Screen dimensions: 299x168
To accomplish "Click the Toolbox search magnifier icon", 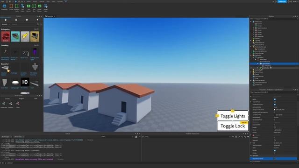I will [38, 24].
